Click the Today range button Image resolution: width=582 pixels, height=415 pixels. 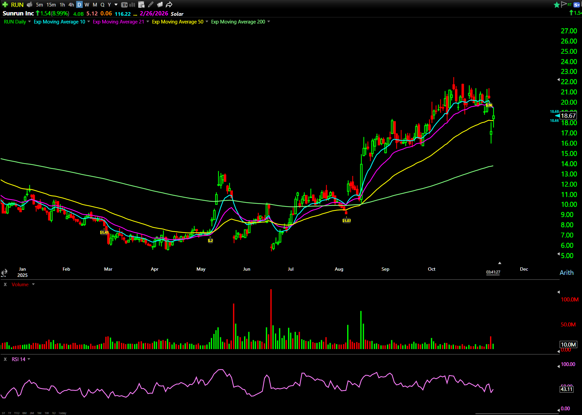(62, 413)
